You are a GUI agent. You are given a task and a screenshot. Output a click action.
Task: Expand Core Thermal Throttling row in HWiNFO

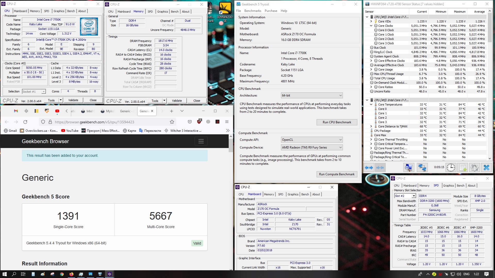pos(371,140)
